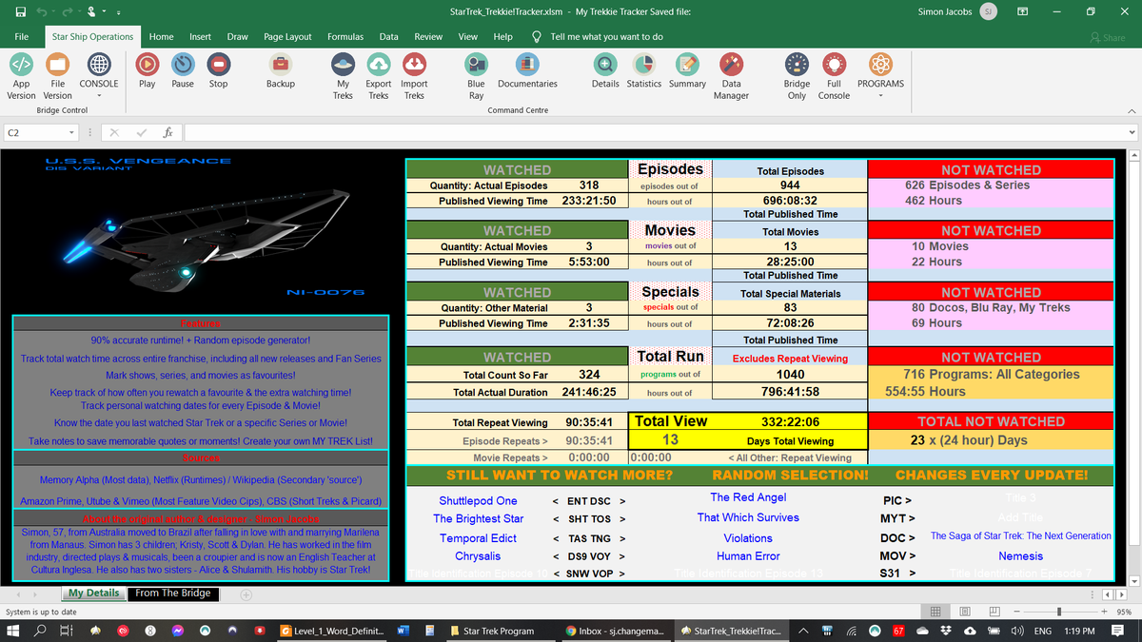This screenshot has height=642, width=1142.
Task: Select Page Break Preview in status bar
Action: coord(994,612)
